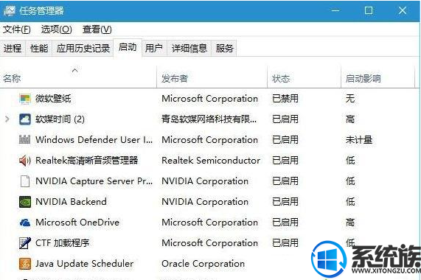Expand the 软媒时间 (2) group
Viewport: 421px width, 280px height.
7,119
